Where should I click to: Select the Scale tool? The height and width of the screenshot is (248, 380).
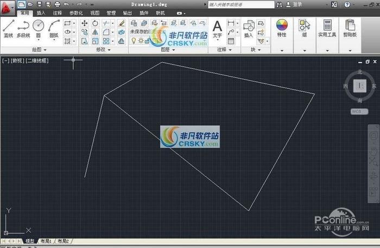(x=95, y=41)
